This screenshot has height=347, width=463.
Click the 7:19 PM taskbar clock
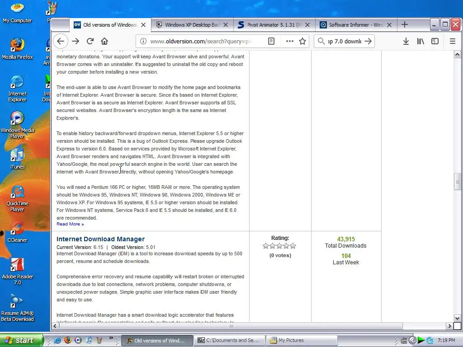coord(446,341)
